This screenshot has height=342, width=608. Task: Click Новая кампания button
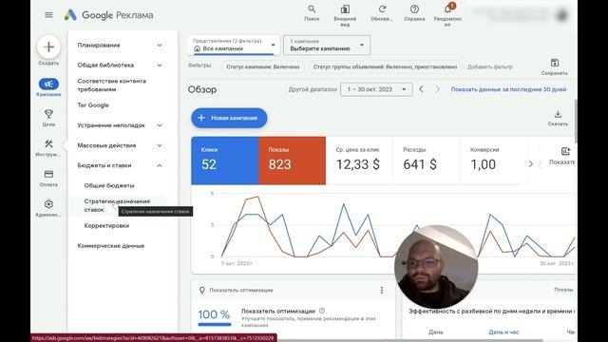point(229,118)
